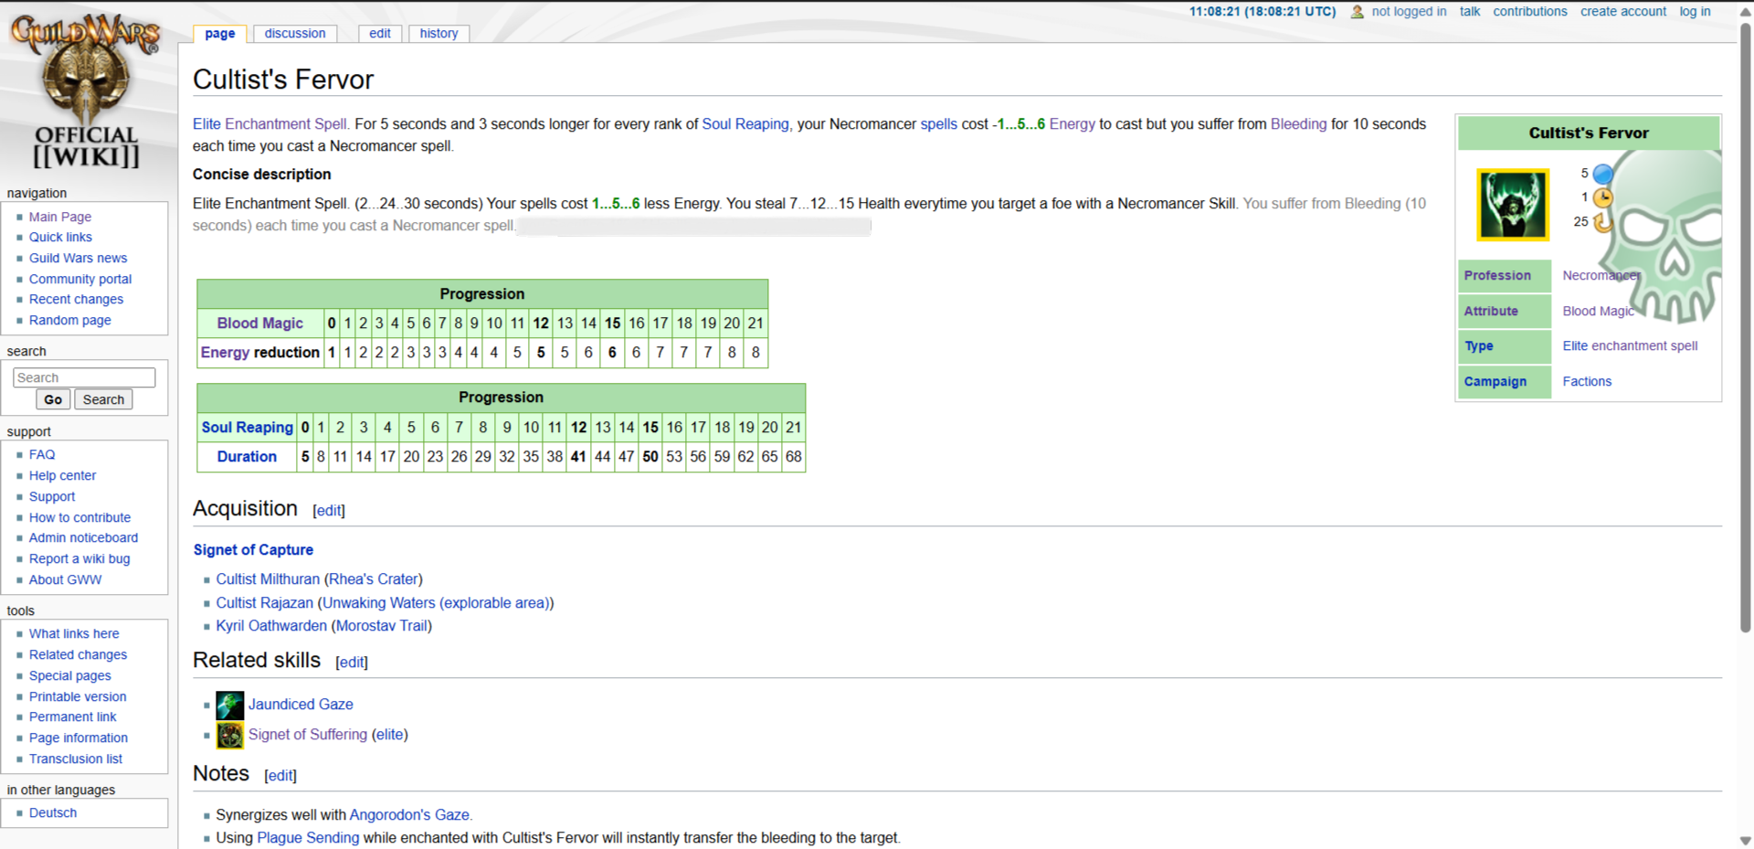Click the blue Energy cost icon
1754x849 pixels.
[1603, 174]
